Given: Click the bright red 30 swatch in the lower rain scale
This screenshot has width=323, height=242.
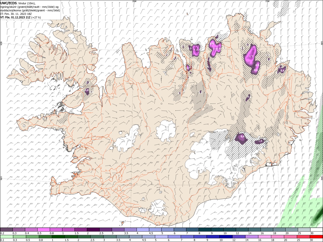Looking at the screenshot, I should click(x=316, y=236).
